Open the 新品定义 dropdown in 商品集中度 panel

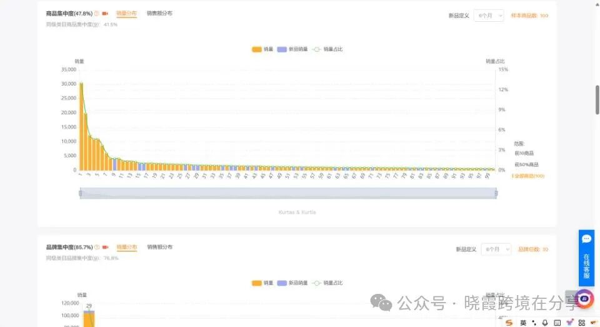[489, 16]
